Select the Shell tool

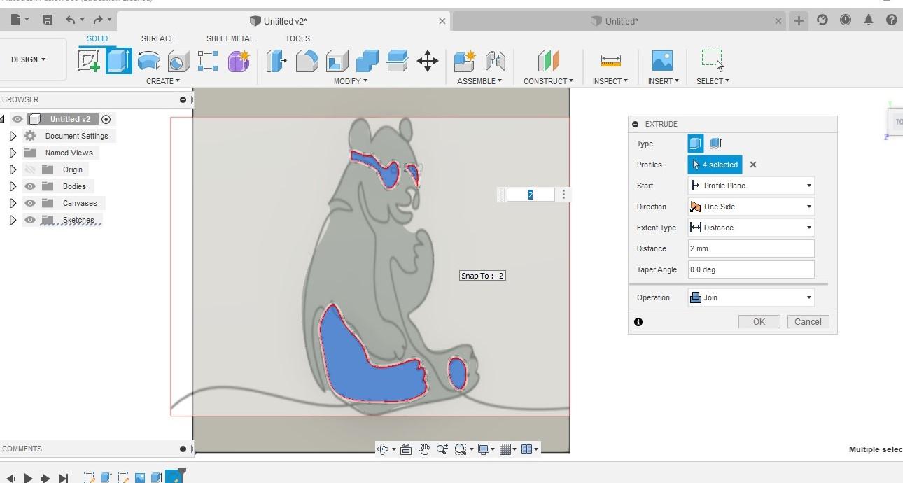[337, 61]
